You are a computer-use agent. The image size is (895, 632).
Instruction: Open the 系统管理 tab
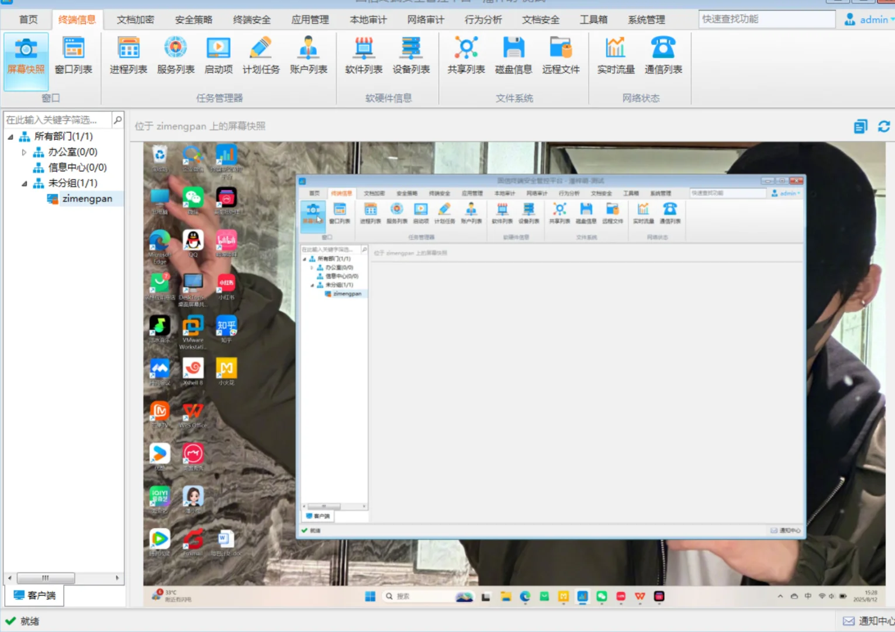click(x=647, y=20)
